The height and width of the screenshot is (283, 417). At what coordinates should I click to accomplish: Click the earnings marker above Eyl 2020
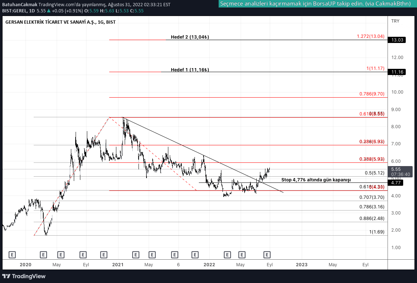coord(83,255)
